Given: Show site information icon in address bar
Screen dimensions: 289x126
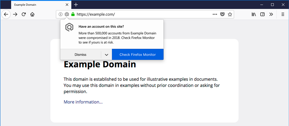Looking at the screenshot, I should tap(61, 14).
